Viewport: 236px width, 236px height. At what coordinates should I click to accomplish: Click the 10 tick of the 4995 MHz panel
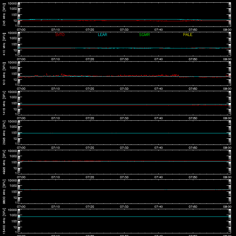coord(15,168)
